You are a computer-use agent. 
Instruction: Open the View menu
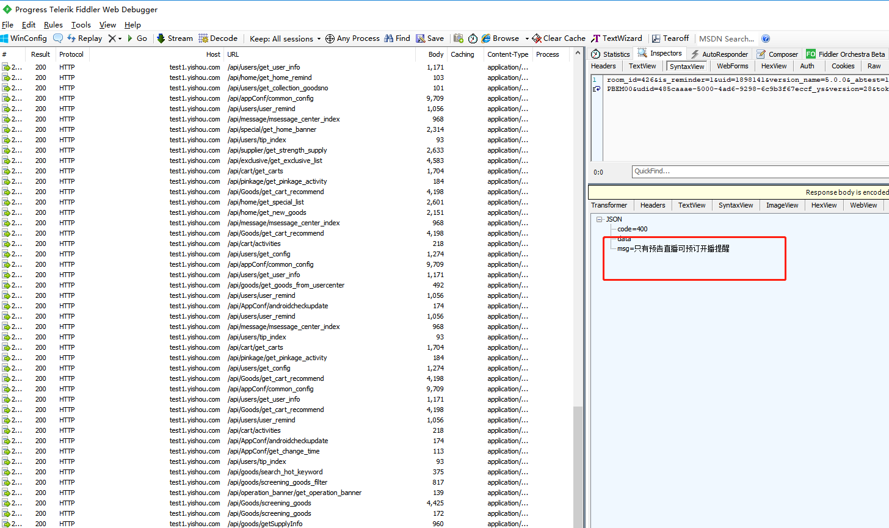click(107, 25)
